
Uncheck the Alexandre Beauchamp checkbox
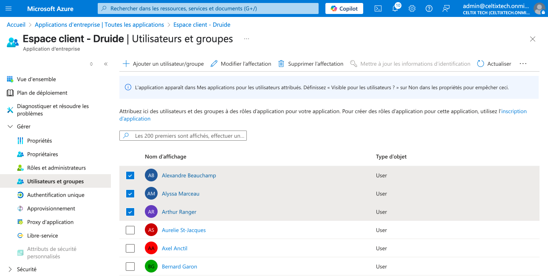pyautogui.click(x=130, y=175)
